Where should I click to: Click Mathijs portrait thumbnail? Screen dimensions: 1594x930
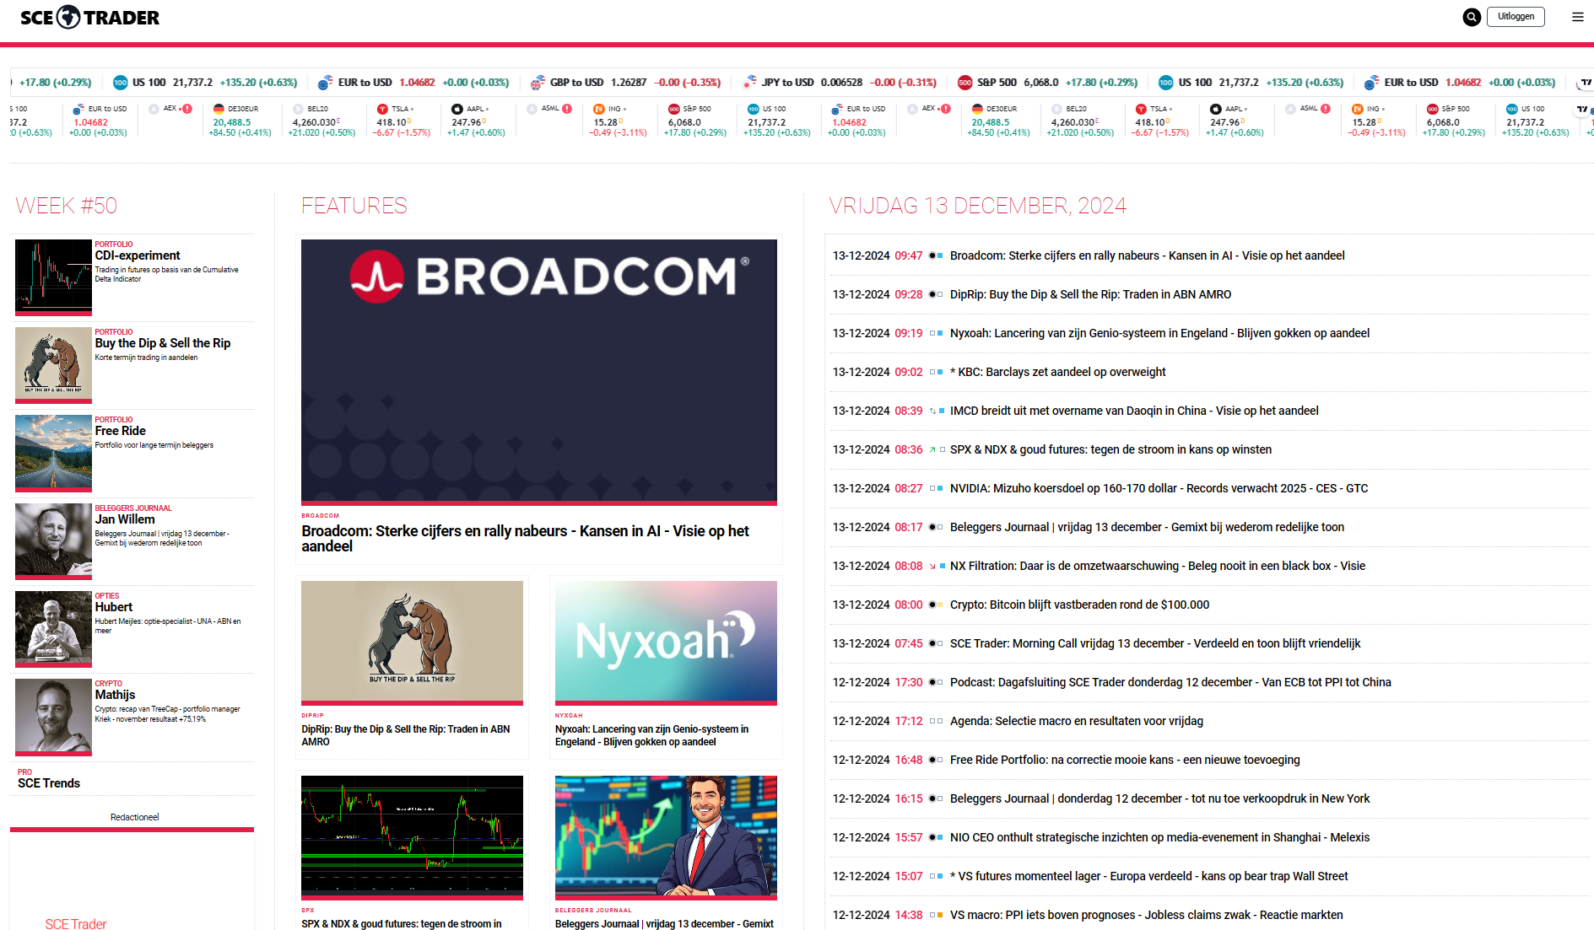coord(53,717)
